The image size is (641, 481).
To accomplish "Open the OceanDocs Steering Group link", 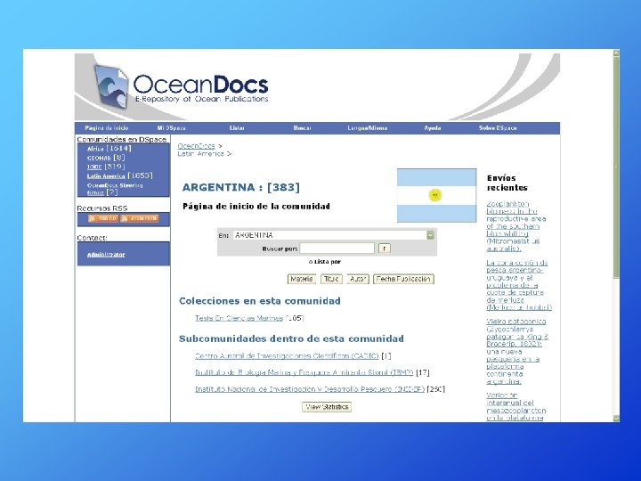I will (115, 189).
